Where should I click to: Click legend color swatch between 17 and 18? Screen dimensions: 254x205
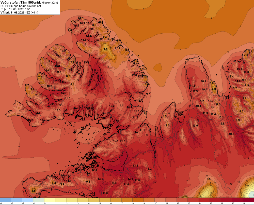pos(237,200)
